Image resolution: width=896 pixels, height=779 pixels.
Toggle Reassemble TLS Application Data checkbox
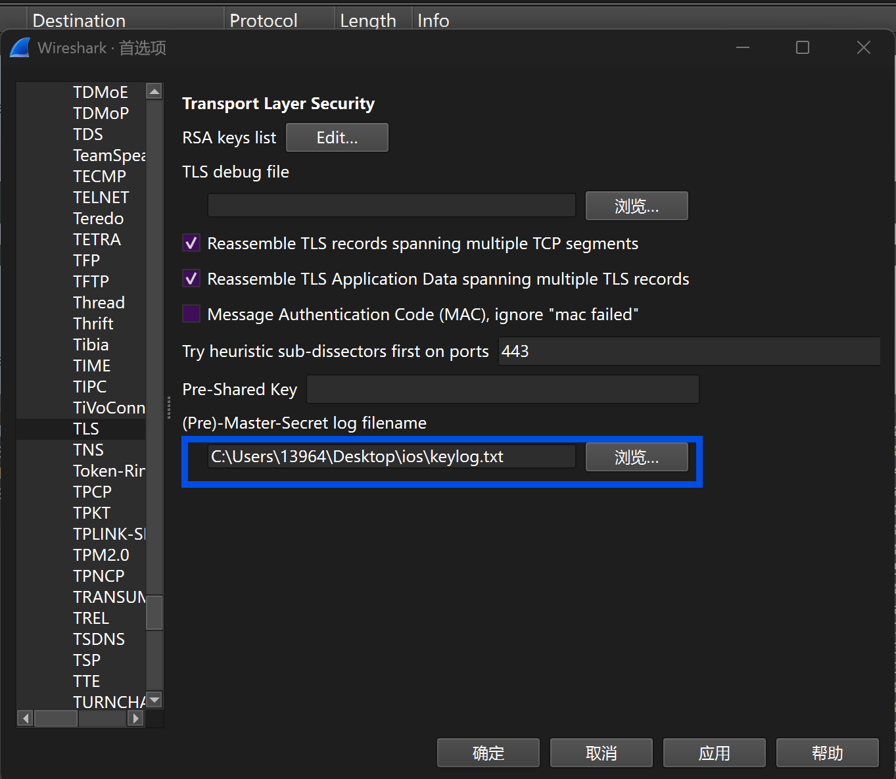coord(191,279)
